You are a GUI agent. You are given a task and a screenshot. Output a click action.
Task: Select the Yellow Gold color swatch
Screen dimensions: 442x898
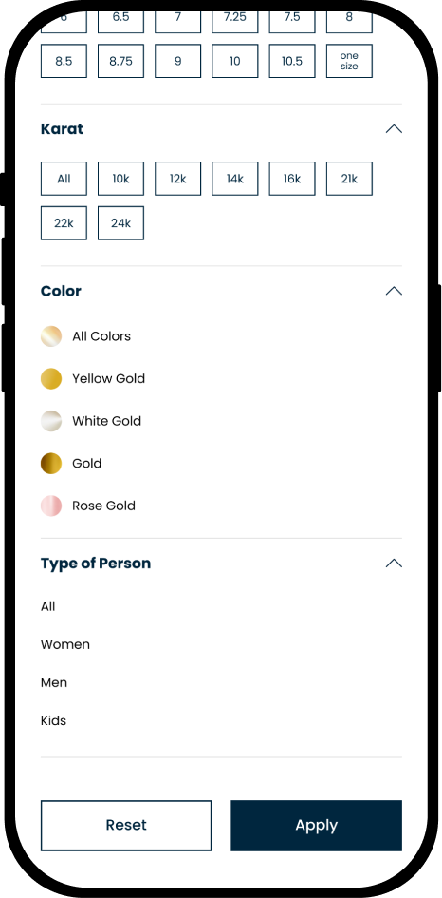pyautogui.click(x=51, y=378)
